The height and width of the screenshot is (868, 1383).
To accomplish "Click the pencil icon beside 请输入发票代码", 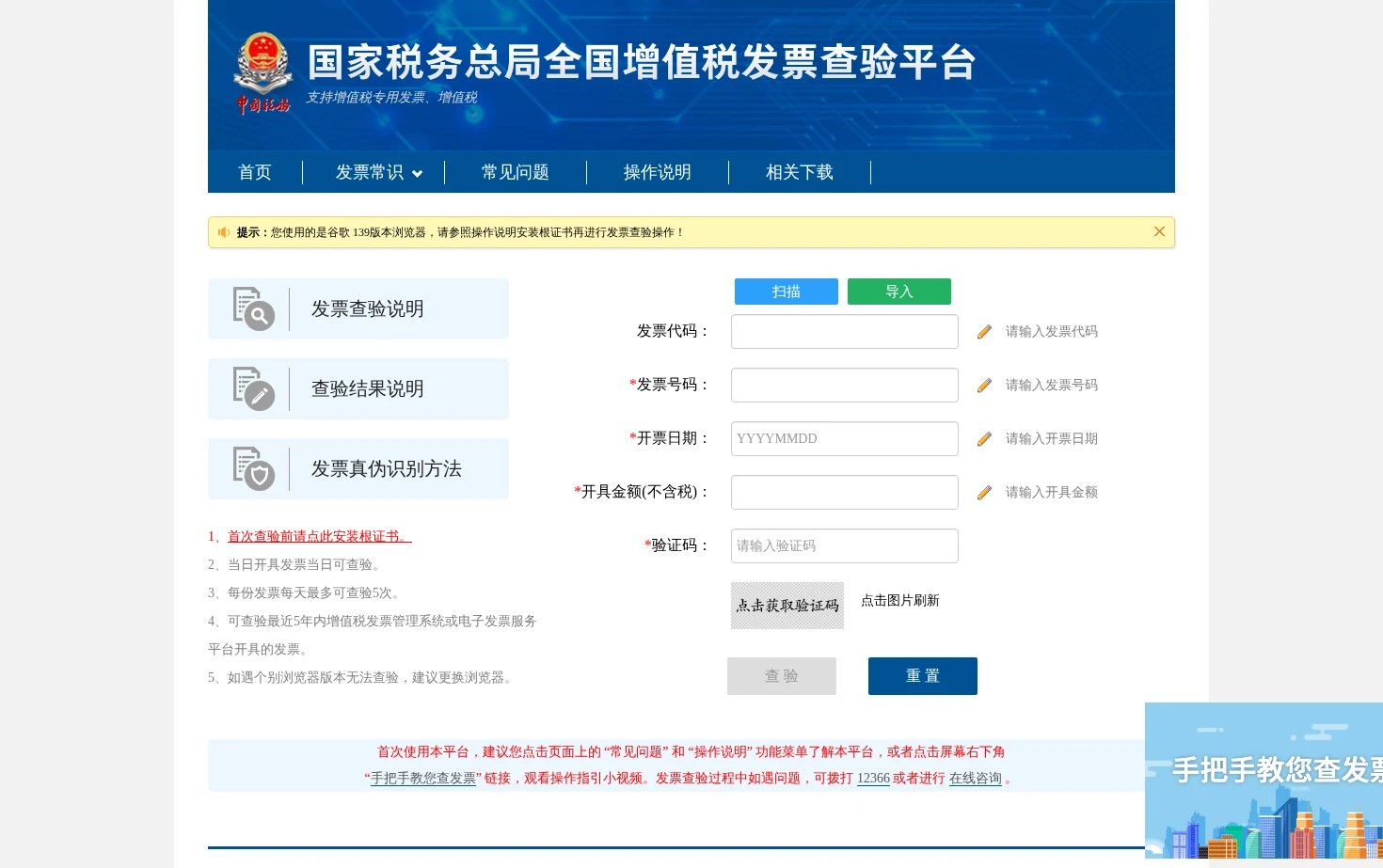I will pyautogui.click(x=984, y=332).
